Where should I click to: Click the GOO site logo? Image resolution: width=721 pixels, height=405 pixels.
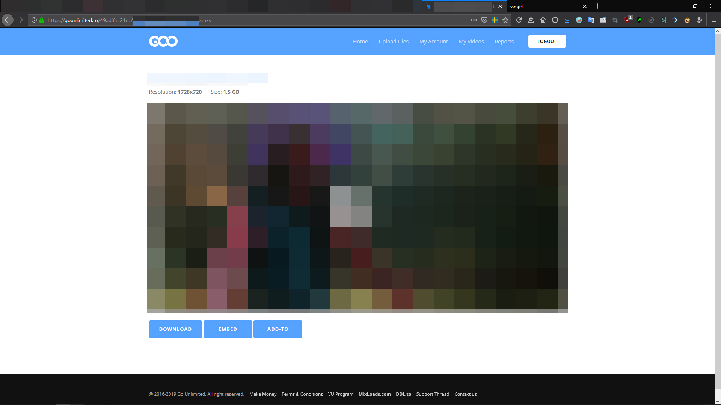point(163,41)
